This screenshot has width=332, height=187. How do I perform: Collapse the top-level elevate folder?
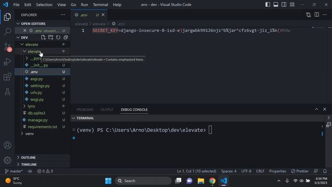pyautogui.click(x=32, y=45)
